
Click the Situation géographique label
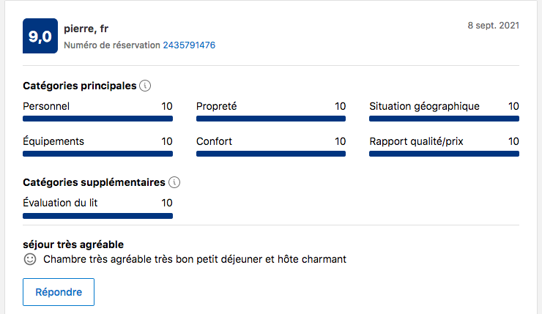pos(424,106)
